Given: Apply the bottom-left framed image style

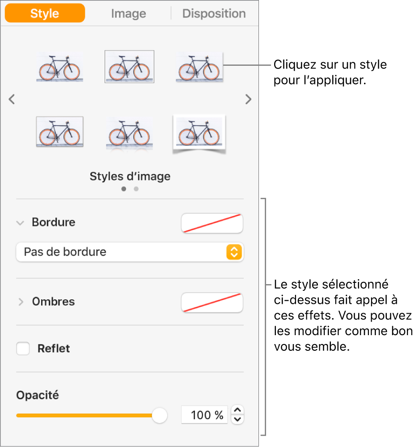Looking at the screenshot, I should click(59, 132).
